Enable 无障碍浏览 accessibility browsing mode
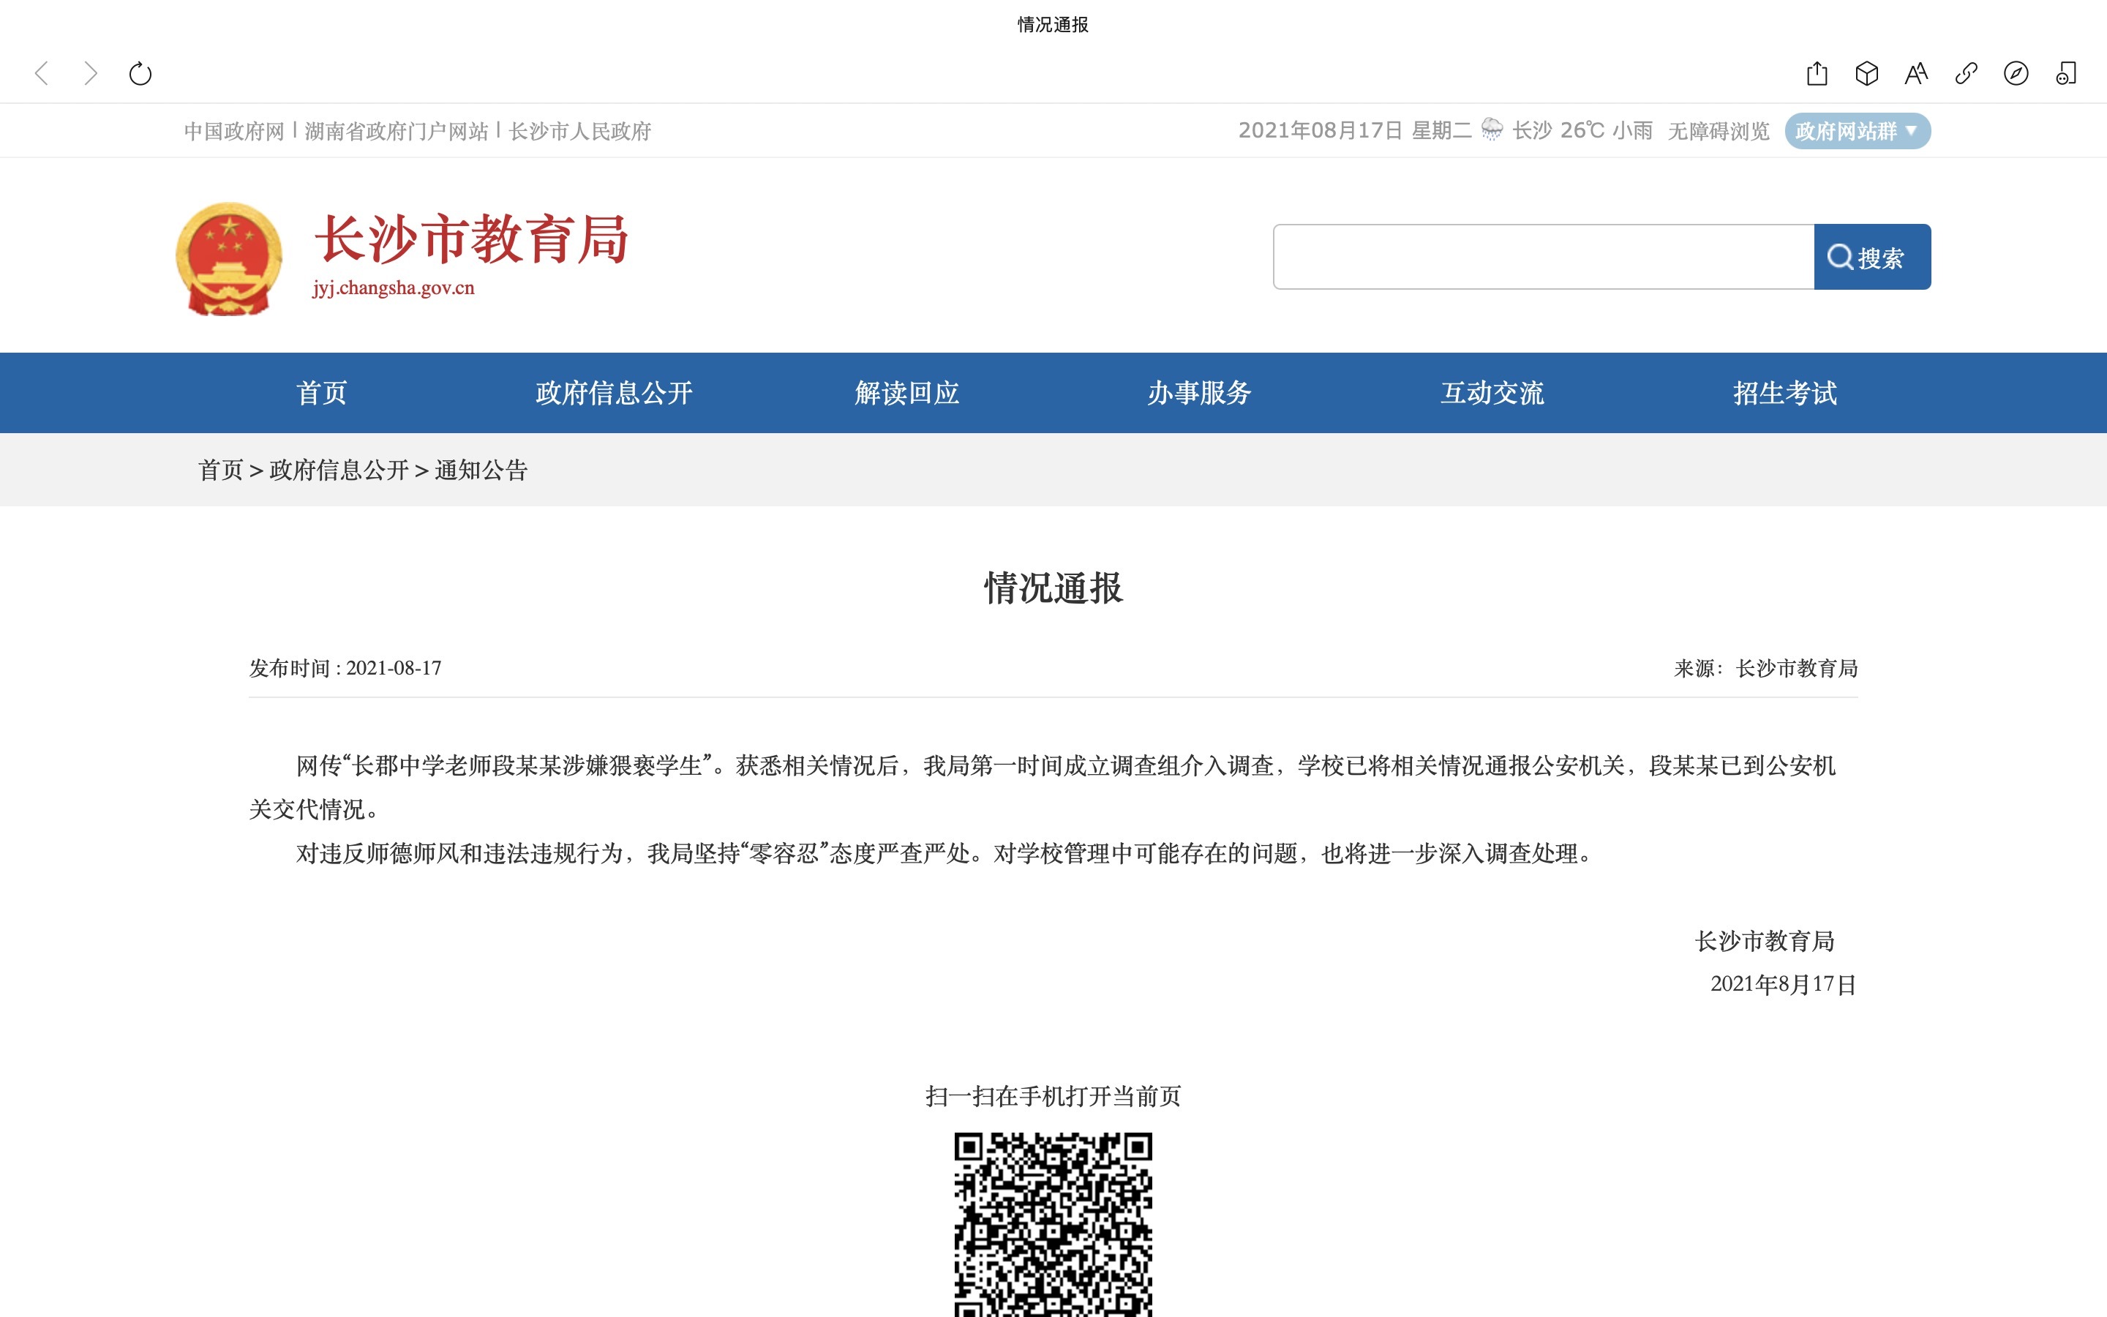The height and width of the screenshot is (1317, 2107). [x=1716, y=132]
